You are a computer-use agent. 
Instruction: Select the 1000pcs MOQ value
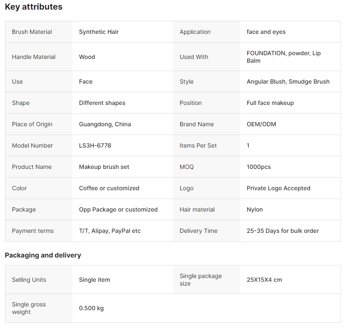tap(259, 167)
